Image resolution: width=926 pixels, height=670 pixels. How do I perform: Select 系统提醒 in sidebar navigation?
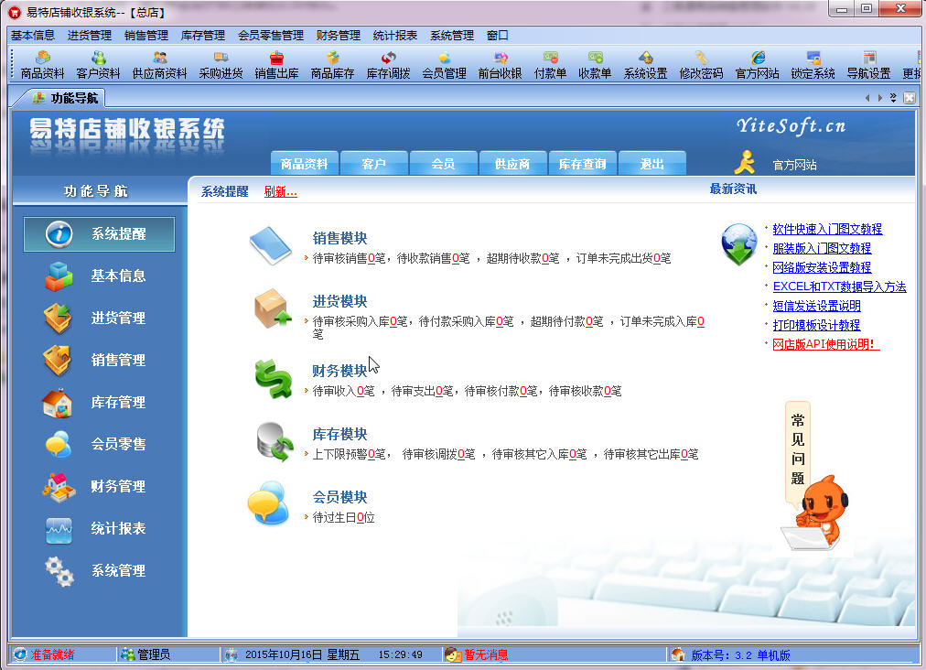coord(99,234)
